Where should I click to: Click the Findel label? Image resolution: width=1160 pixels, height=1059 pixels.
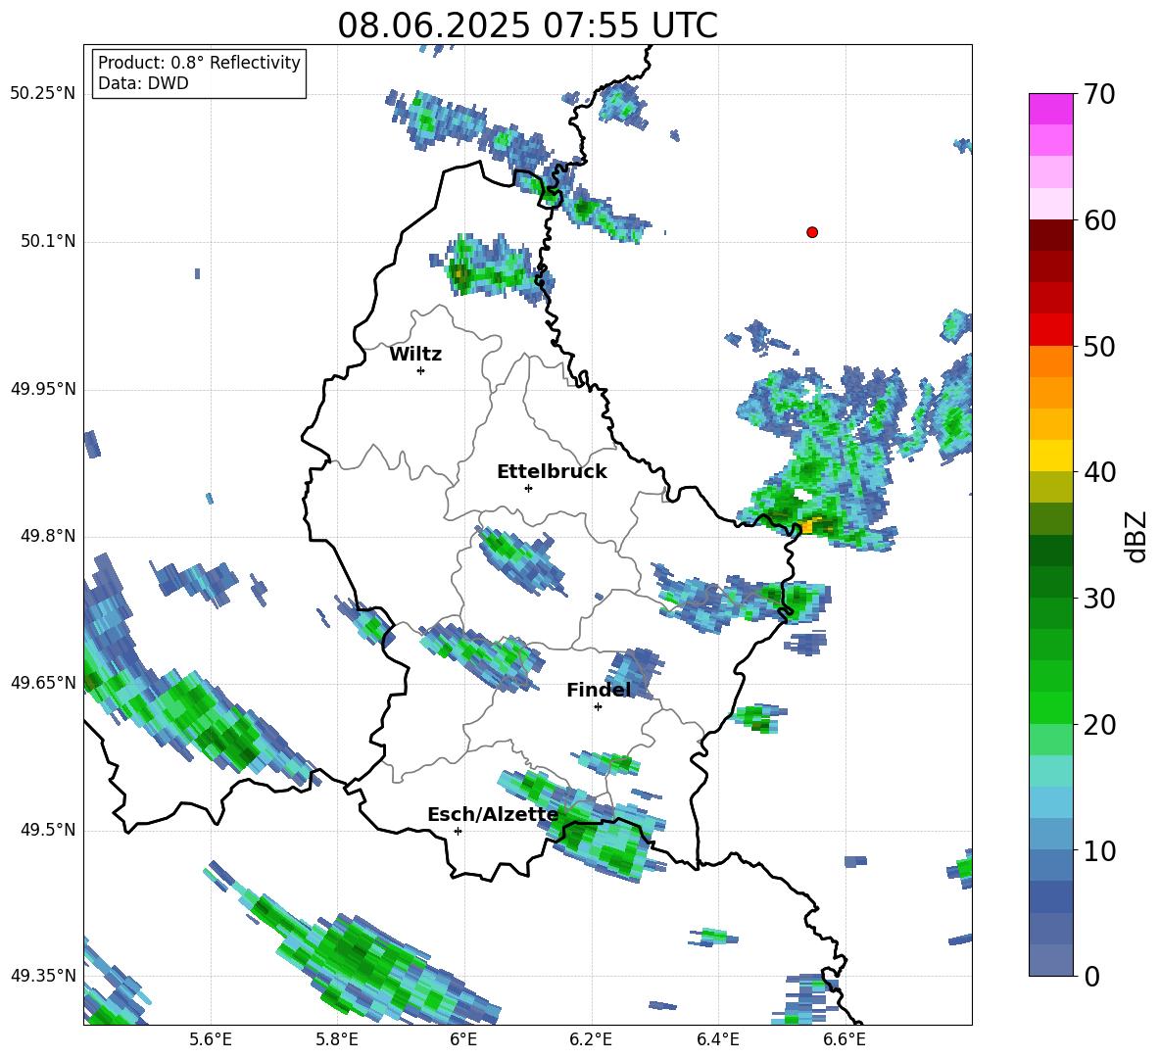599,690
